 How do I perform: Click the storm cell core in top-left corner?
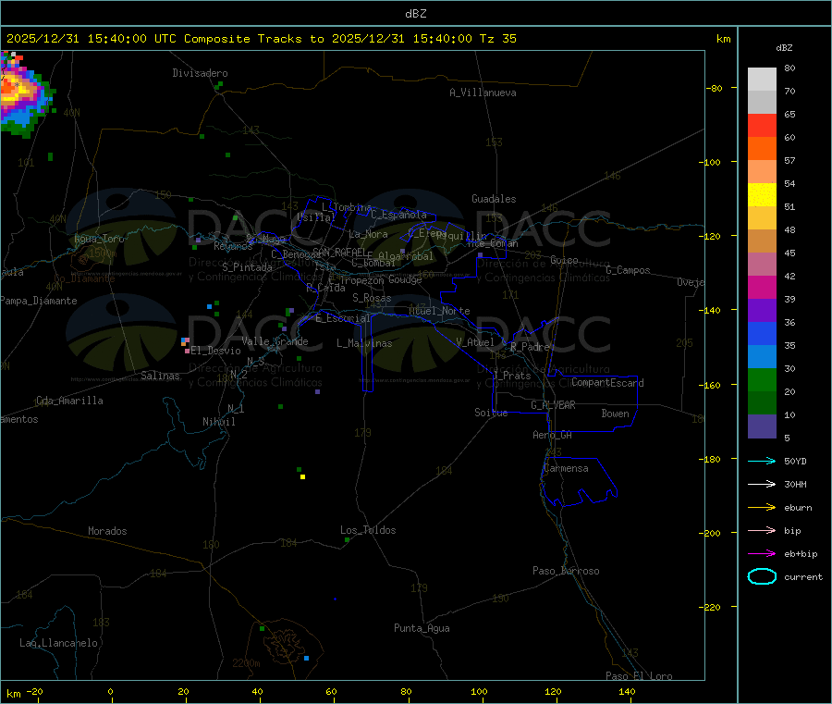pyautogui.click(x=16, y=89)
